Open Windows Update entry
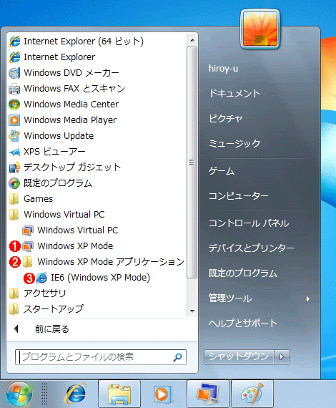Viewport: 336px width, 408px height. pyautogui.click(x=51, y=136)
